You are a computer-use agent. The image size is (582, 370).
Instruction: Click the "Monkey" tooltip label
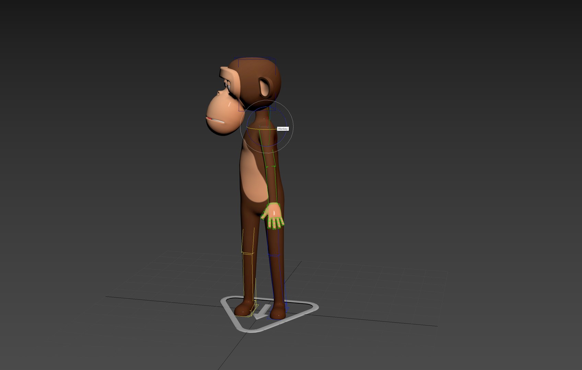(283, 129)
